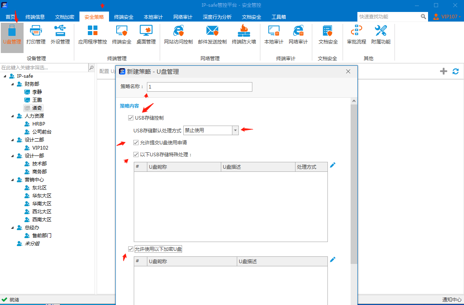The width and height of the screenshot is (464, 305).
Task: Click 通知中心 in the status bar
Action: coord(452,300)
